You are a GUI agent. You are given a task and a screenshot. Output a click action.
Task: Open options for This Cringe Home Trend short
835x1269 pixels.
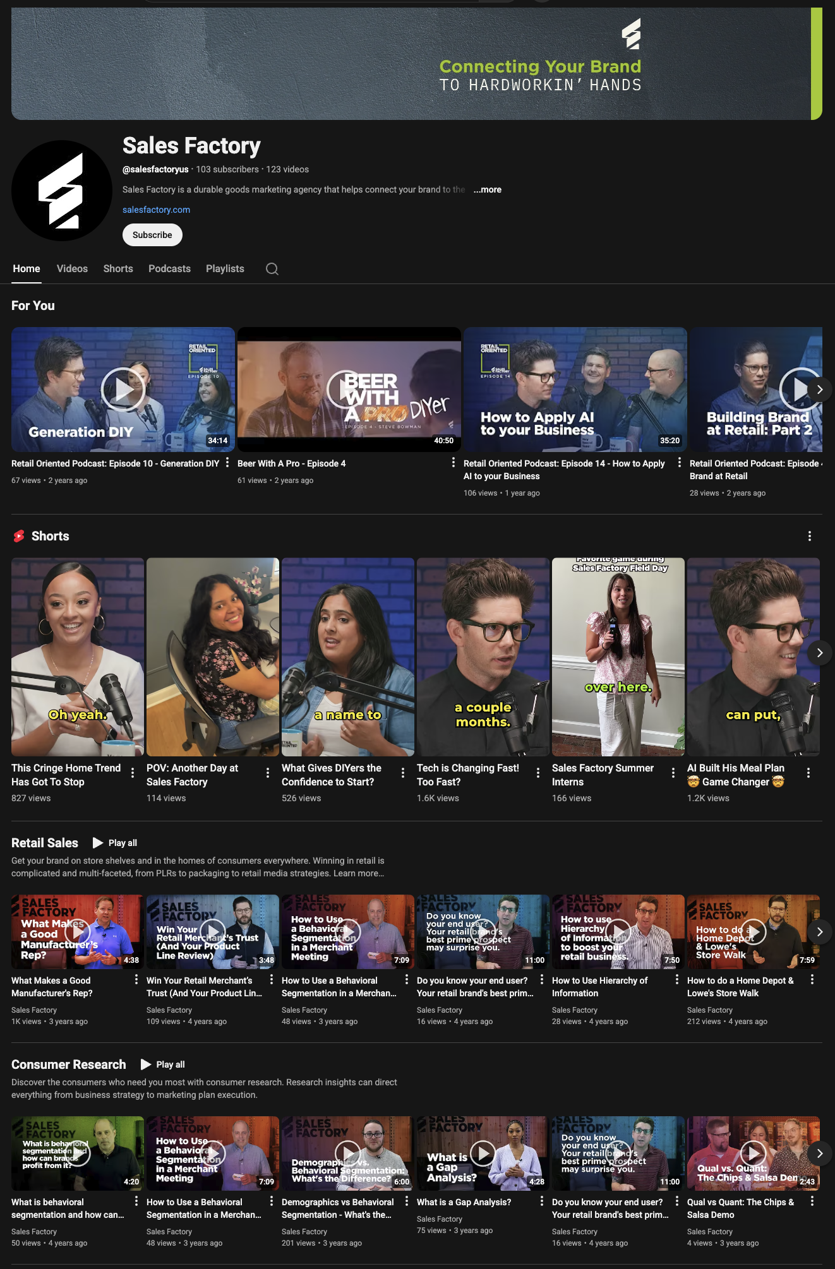(133, 773)
